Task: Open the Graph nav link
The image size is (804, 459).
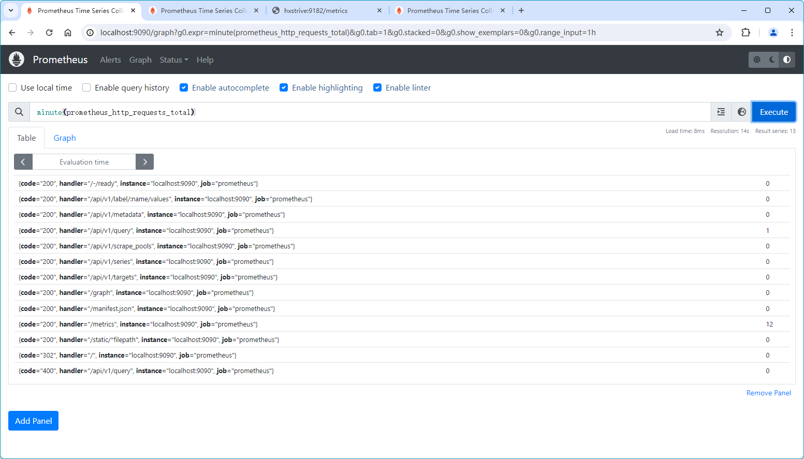Action: tap(140, 60)
